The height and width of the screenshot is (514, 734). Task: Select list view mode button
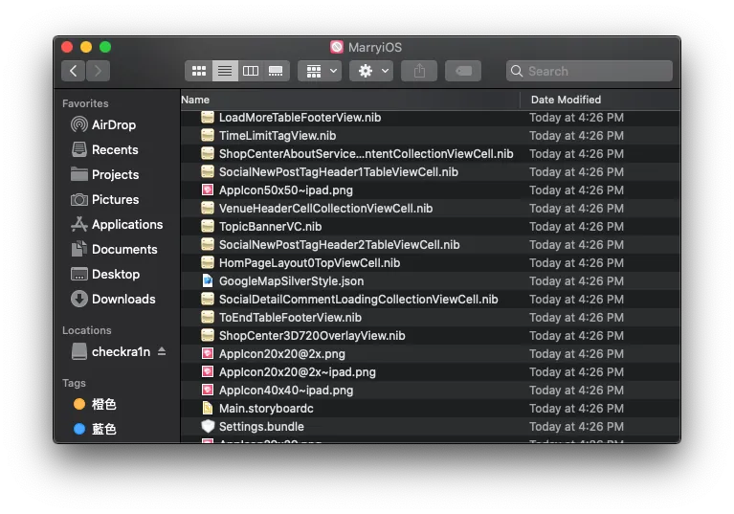coord(225,71)
